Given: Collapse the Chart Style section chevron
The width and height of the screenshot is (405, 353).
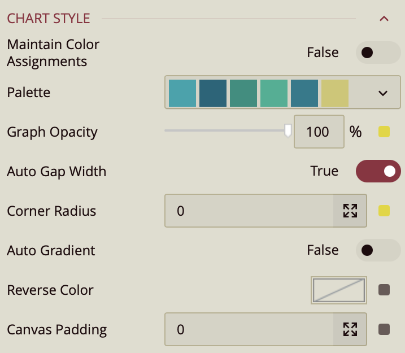Looking at the screenshot, I should 384,19.
